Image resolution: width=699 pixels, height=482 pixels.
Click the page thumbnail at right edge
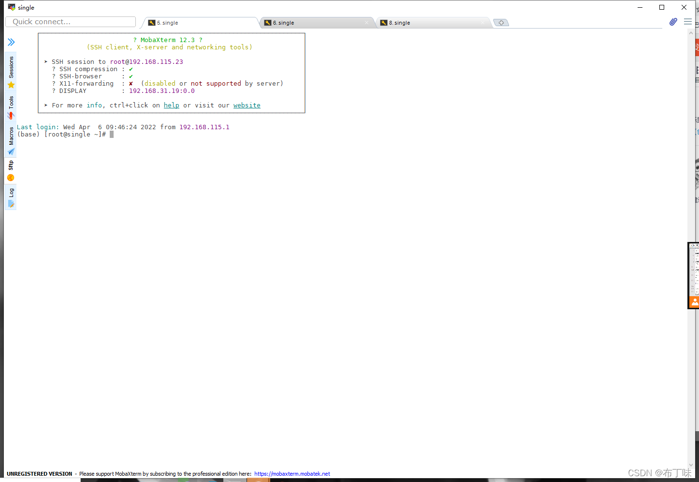coord(694,270)
